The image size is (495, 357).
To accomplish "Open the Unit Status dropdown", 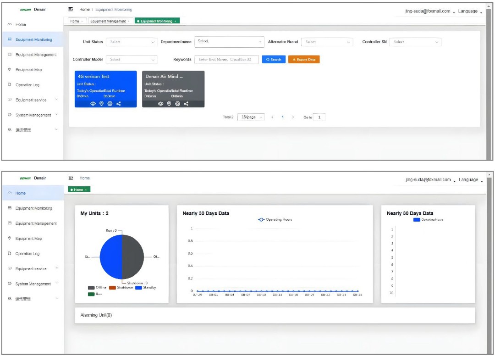I will pyautogui.click(x=132, y=42).
